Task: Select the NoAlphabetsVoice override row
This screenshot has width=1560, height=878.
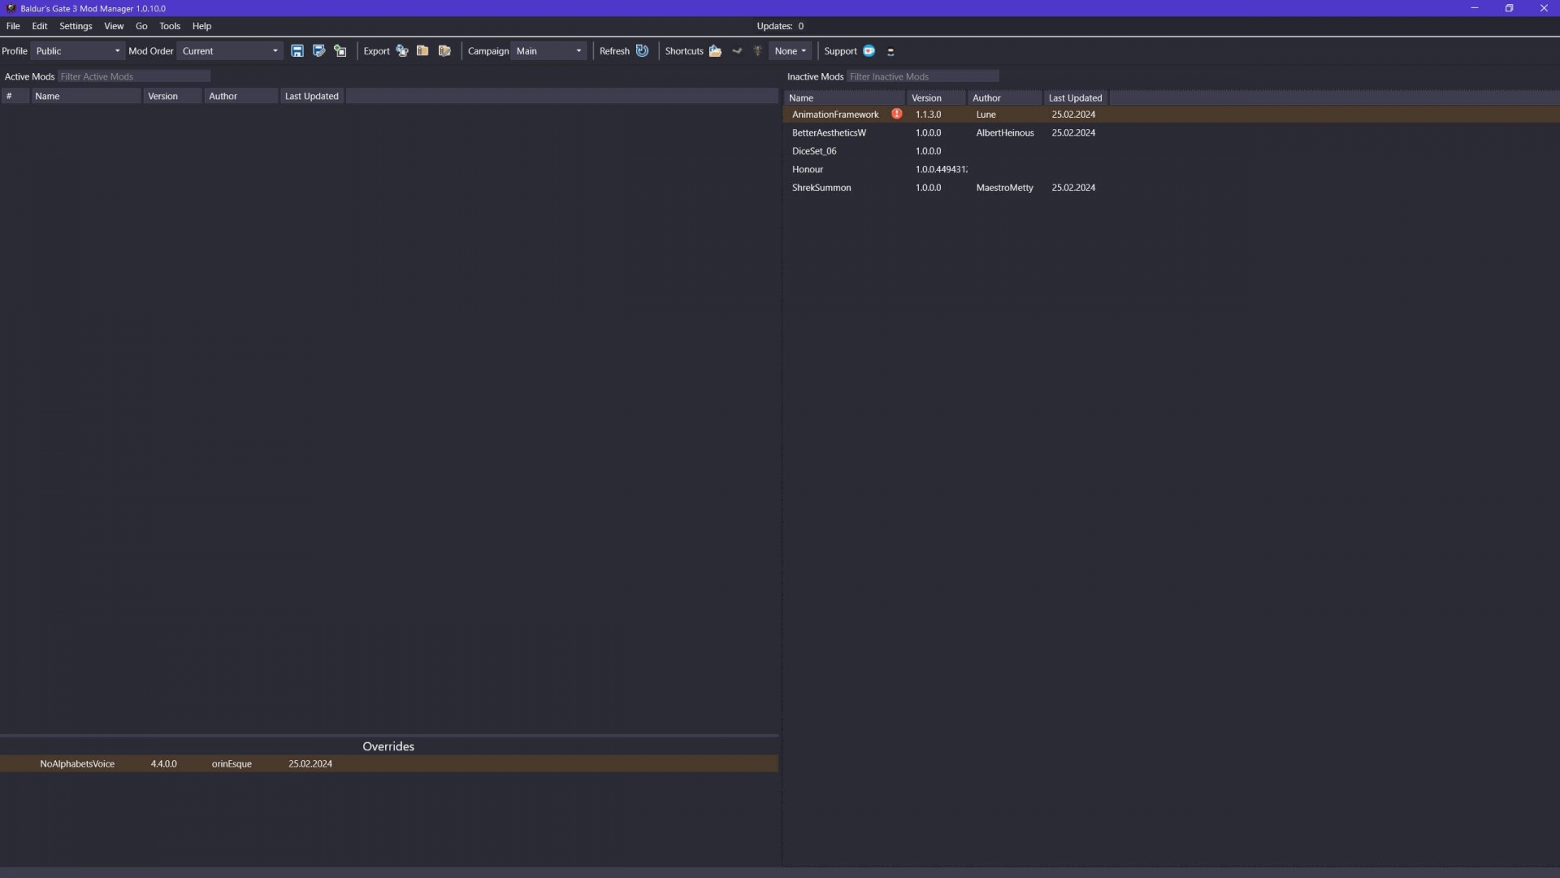Action: coord(77,764)
